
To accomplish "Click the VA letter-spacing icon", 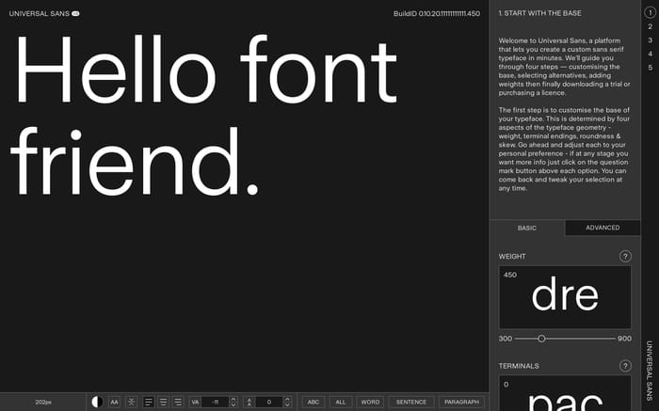I will (195, 402).
